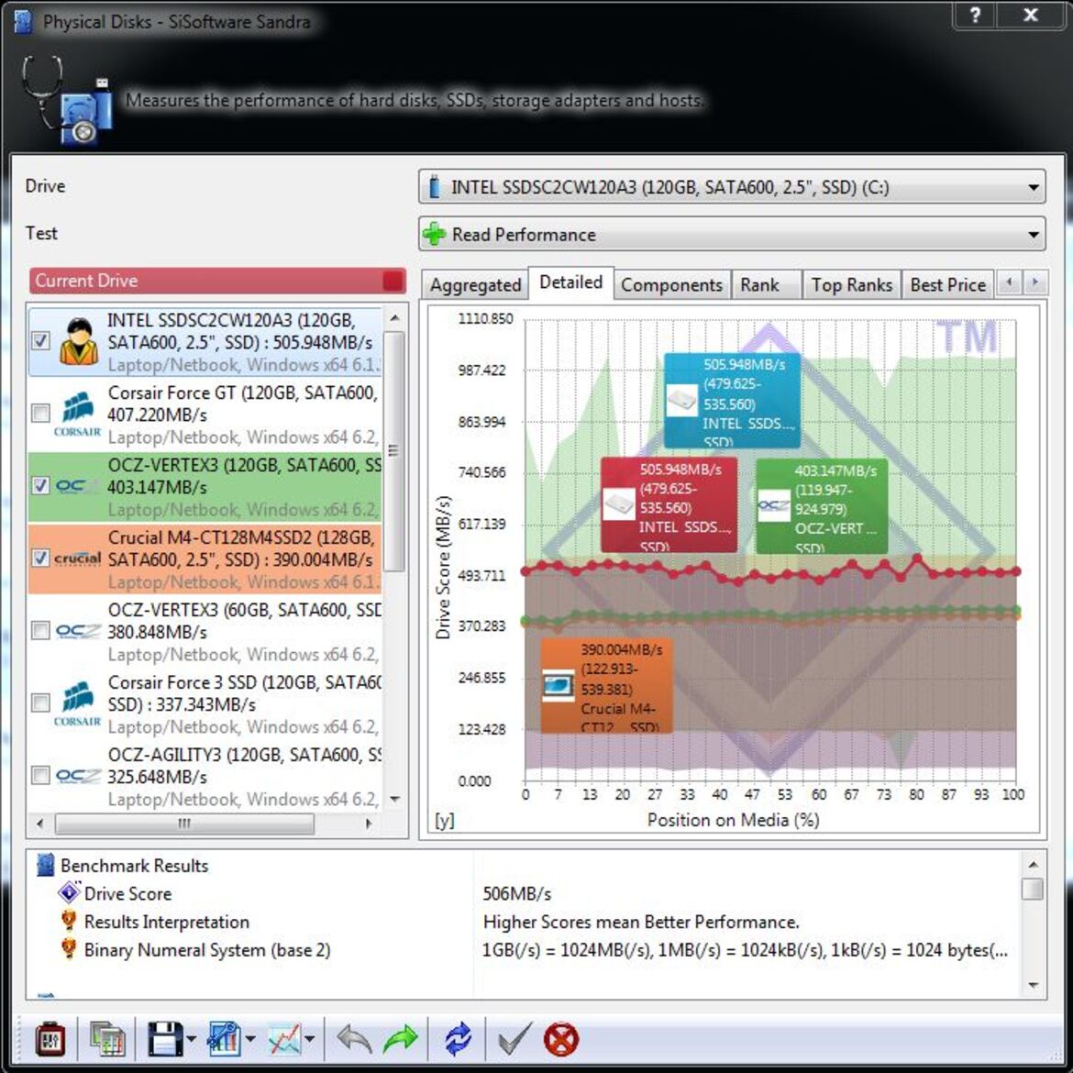Click the Corsair logo beside Corsair Force GT
Screen dimensions: 1073x1073
click(77, 414)
